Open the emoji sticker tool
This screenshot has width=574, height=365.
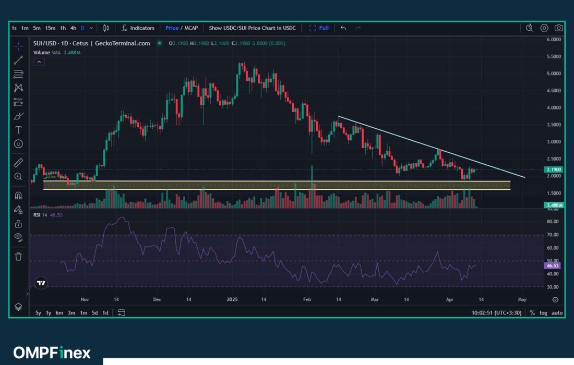pyautogui.click(x=18, y=144)
